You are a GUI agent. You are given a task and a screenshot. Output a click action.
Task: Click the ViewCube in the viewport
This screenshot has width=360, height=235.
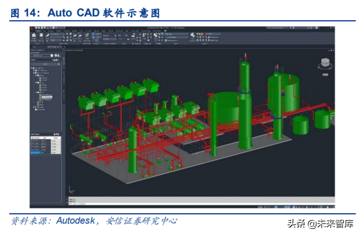pos(325,62)
